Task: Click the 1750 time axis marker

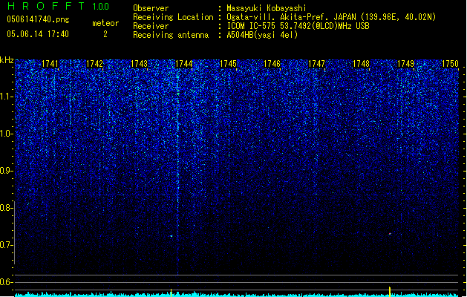Action: click(450, 64)
